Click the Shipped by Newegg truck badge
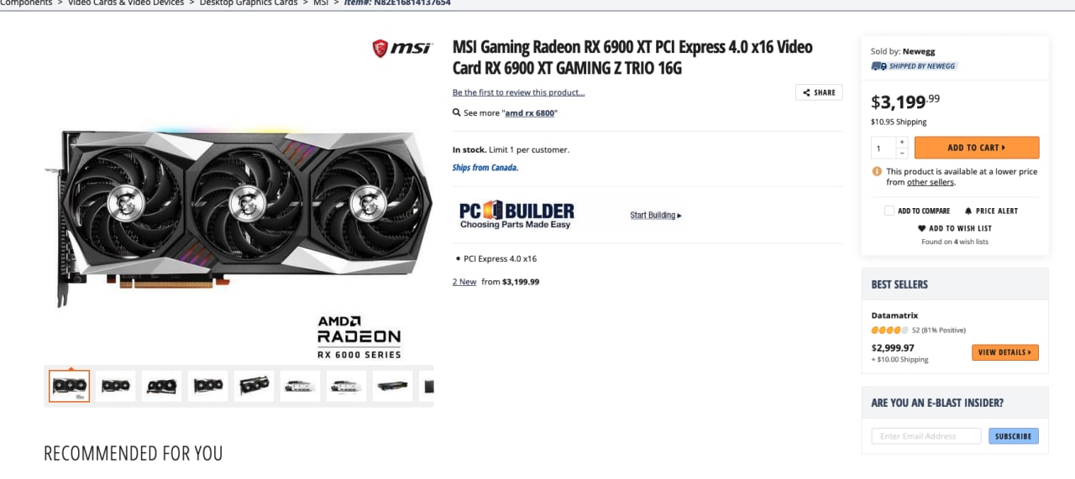The height and width of the screenshot is (479, 1075). click(x=914, y=65)
